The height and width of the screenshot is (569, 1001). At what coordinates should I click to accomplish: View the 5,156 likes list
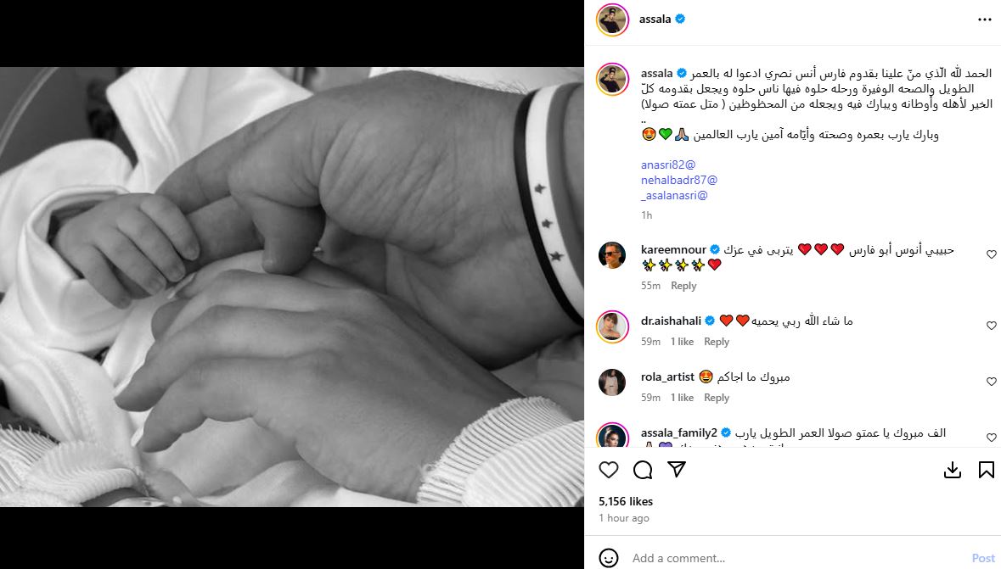[626, 501]
